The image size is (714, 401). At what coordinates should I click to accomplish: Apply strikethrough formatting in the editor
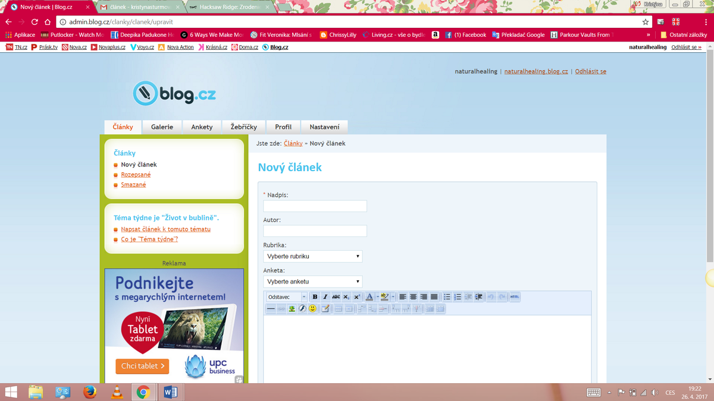coord(336,297)
